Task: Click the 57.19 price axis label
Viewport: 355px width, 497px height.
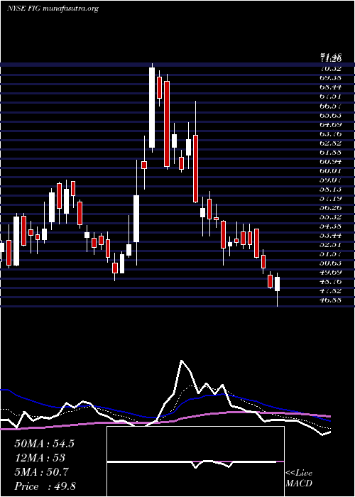Action: (x=331, y=199)
